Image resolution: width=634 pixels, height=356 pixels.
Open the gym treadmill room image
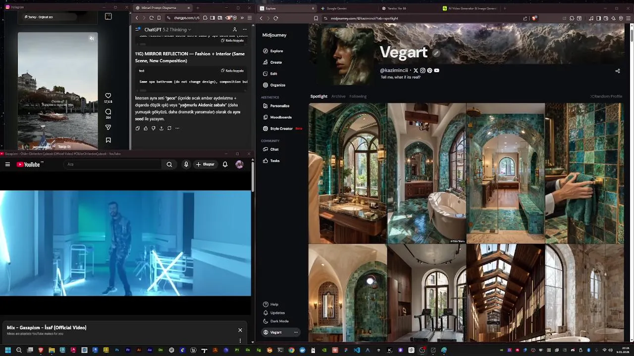point(426,293)
